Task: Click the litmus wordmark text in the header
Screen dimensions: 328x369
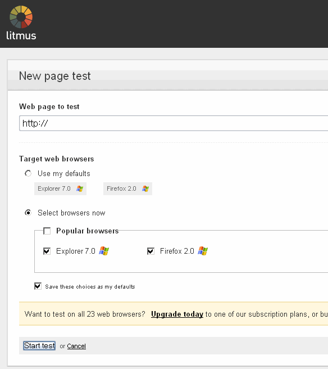Action: coord(21,35)
